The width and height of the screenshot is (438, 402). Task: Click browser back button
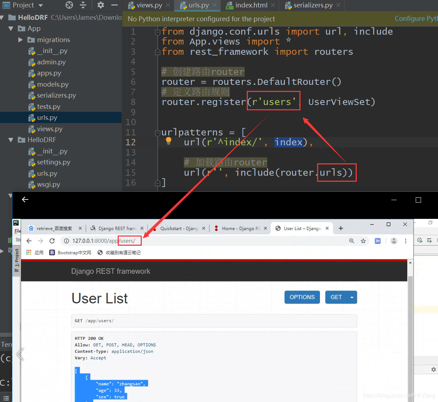pos(29,241)
